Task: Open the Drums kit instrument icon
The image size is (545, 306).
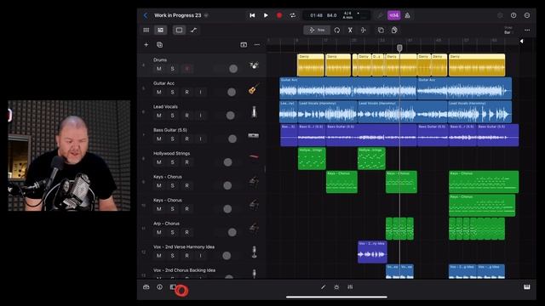Action: pos(254,65)
